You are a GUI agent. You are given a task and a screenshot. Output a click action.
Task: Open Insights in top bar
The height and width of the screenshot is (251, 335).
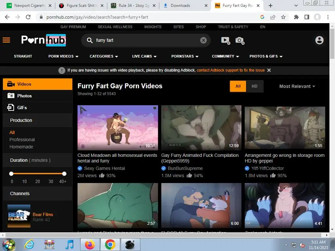(x=153, y=27)
